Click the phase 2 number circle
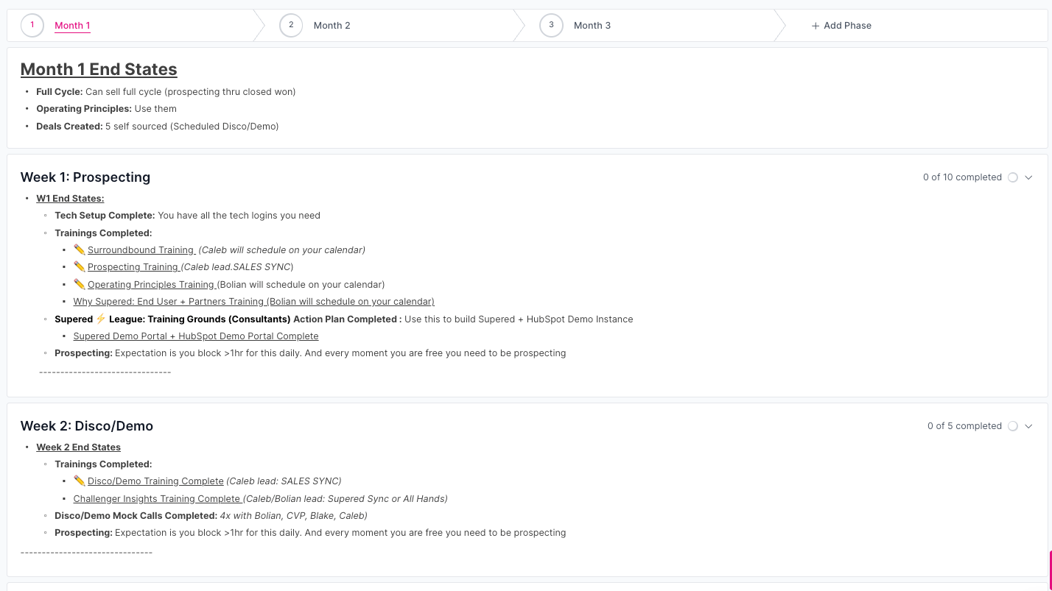The image size is (1052, 591). [x=291, y=25]
